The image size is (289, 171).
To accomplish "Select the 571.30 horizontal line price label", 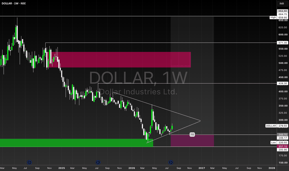I will point(282,43).
